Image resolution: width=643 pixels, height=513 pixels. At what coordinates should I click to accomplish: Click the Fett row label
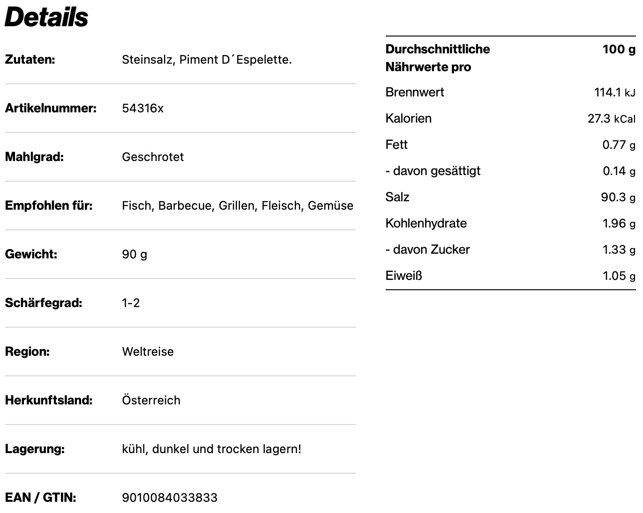click(396, 145)
